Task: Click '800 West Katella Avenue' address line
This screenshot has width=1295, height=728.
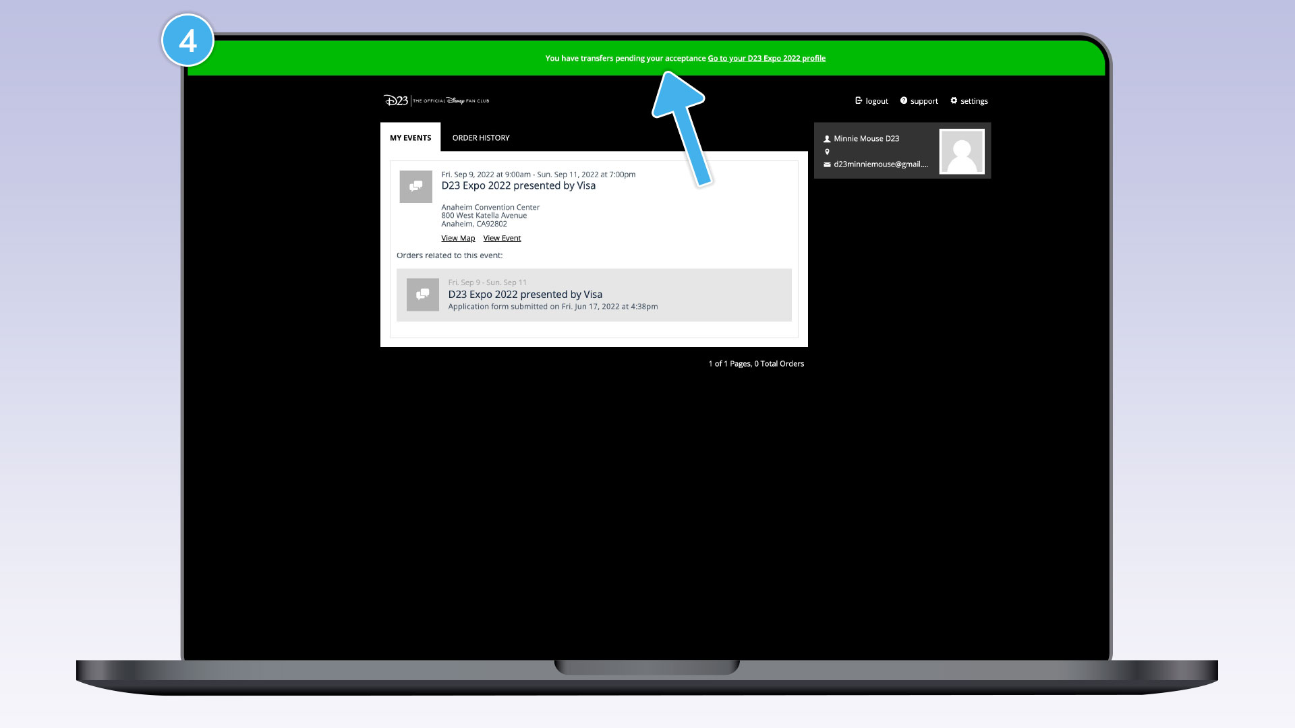Action: [484, 216]
